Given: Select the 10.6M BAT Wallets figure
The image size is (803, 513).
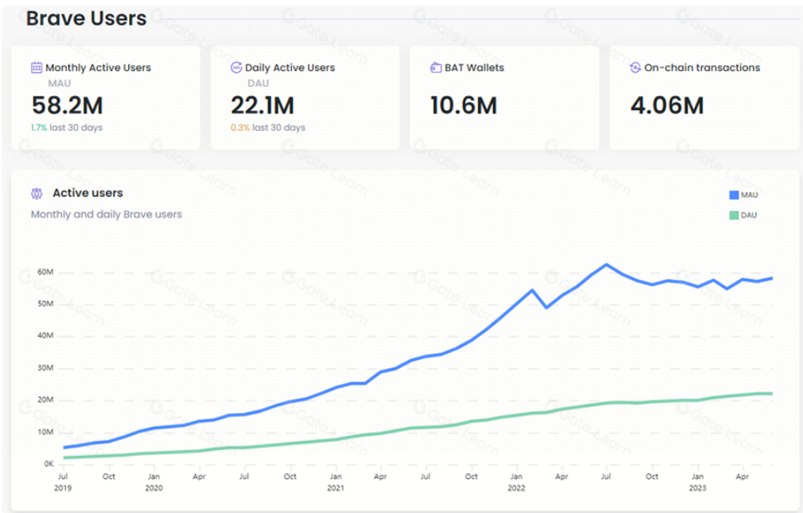Looking at the screenshot, I should [463, 105].
